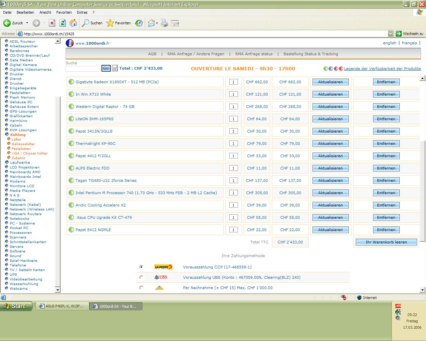The image size is (426, 341).
Task: Go to the Home page icon
Action: [x=73, y=23]
